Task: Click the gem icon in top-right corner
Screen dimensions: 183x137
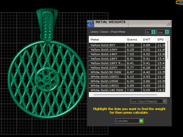Action: coord(180,3)
